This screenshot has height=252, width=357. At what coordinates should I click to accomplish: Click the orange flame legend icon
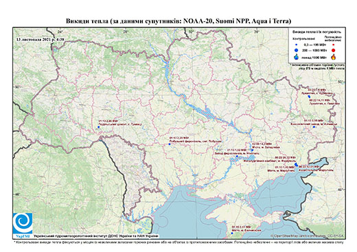click(x=334, y=57)
